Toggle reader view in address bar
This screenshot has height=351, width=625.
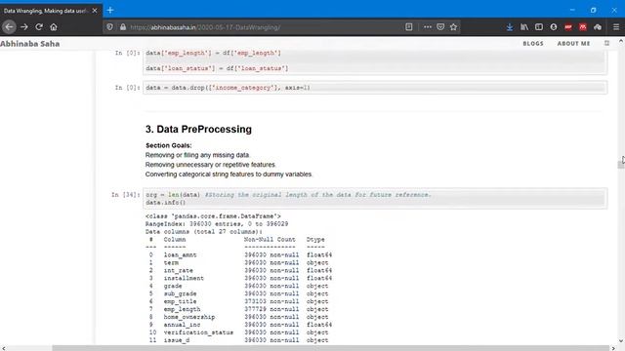point(408,27)
